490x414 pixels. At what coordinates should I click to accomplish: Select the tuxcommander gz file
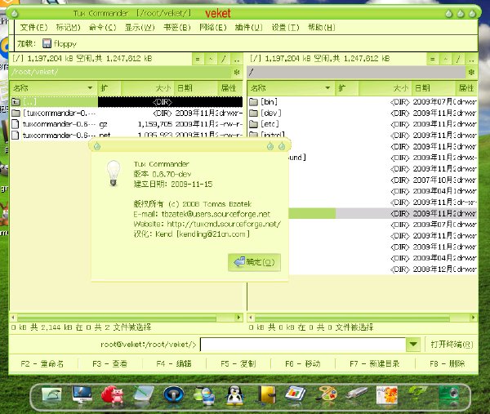pos(127,124)
